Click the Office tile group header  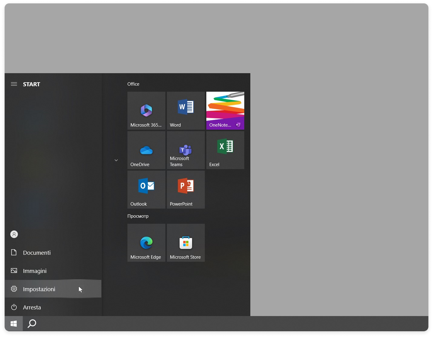[133, 84]
